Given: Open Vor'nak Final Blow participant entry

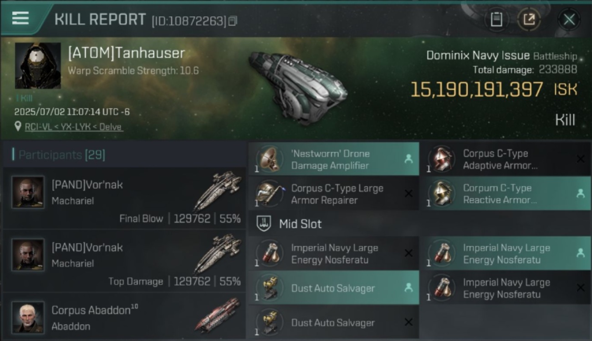Looking at the screenshot, I should pyautogui.click(x=124, y=198).
